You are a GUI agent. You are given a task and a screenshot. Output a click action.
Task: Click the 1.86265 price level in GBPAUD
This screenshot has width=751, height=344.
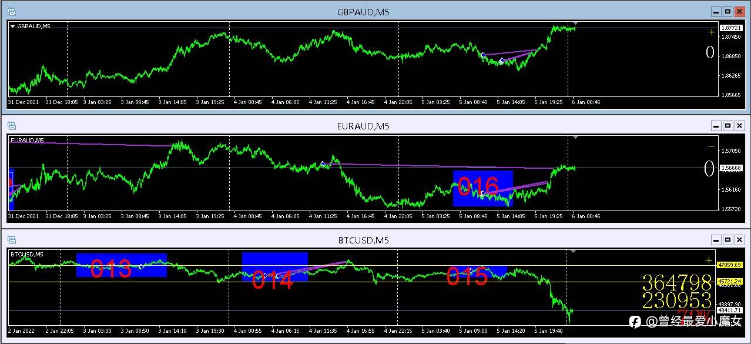732,75
